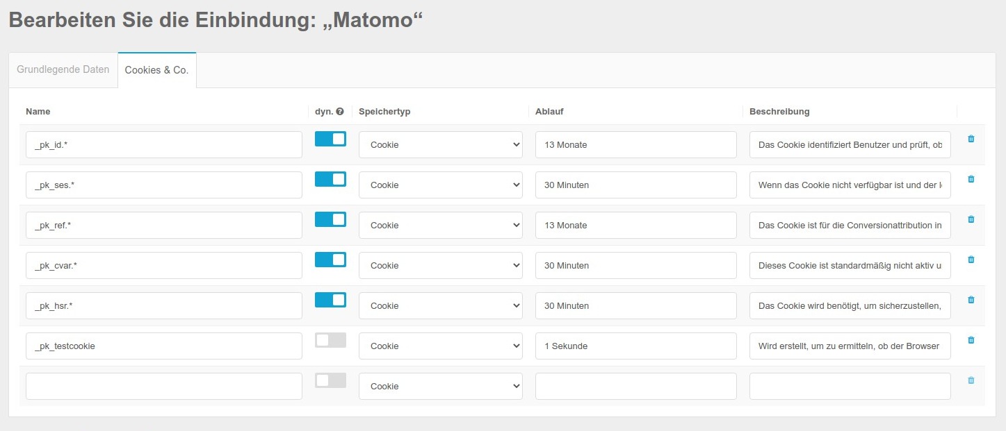
Task: Switch to the Grundlegende Daten tab
Action: click(x=63, y=70)
